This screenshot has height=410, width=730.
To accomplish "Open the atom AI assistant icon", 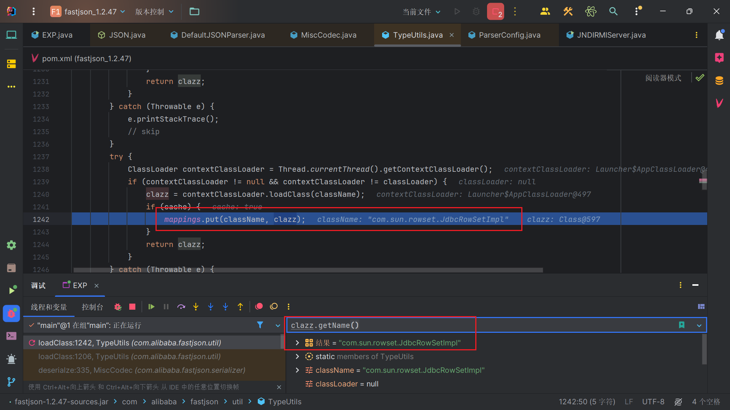I will coord(590,12).
